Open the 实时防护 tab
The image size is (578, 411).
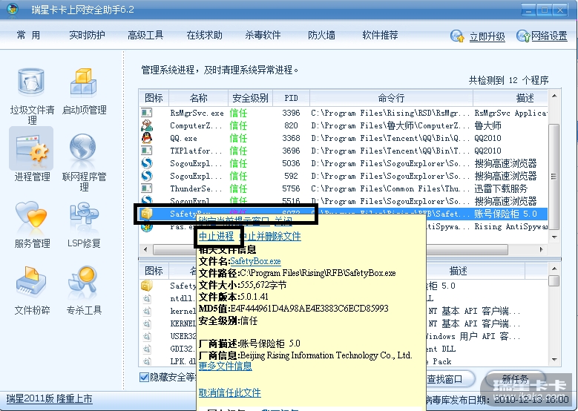[87, 35]
